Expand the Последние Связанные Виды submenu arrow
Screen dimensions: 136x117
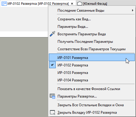tap(133, 10)
